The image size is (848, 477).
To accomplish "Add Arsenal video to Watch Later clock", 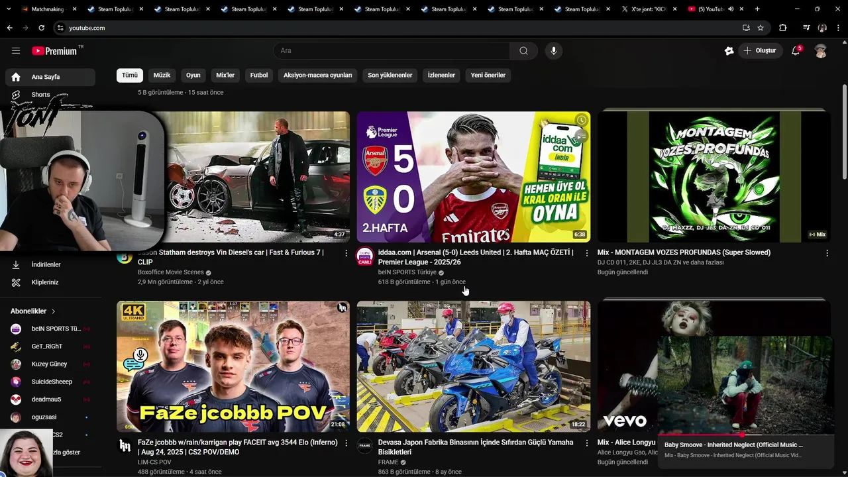I will (581, 121).
